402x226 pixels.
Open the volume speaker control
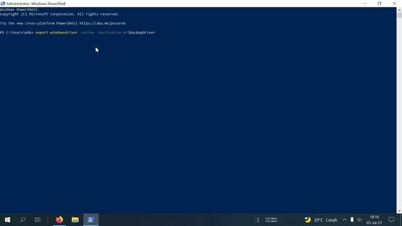[359, 220]
